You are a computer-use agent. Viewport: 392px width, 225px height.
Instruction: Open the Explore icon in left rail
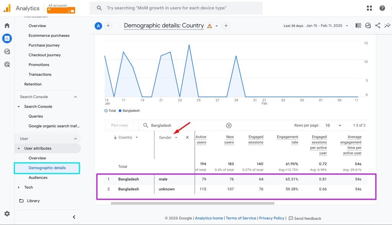coord(7,52)
